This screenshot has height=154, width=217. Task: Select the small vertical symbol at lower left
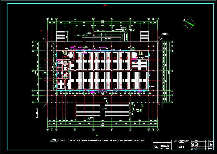tap(37, 113)
